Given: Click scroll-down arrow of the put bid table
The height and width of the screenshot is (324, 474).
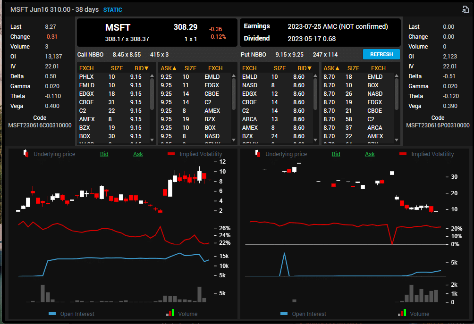Looking at the screenshot, I should [x=315, y=140].
